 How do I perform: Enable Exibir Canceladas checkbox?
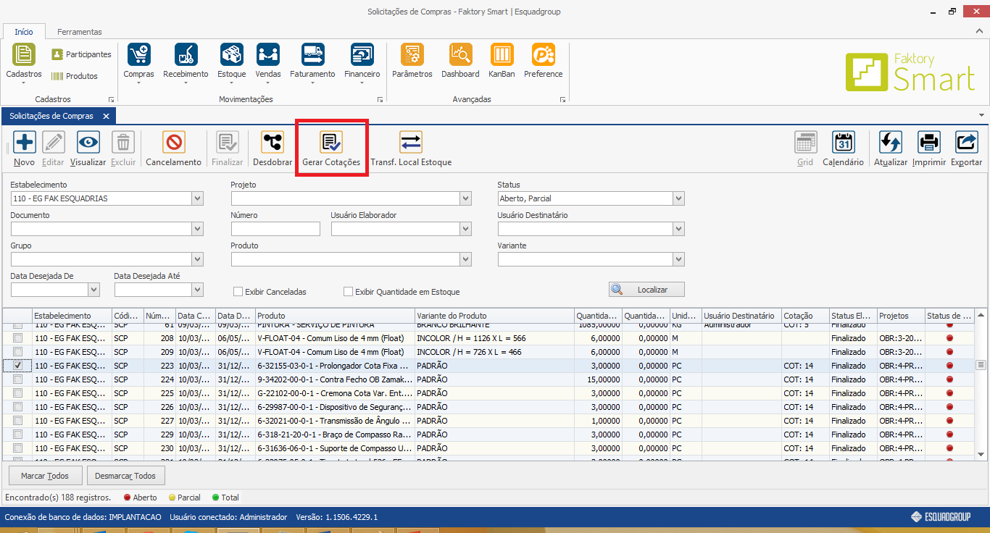[x=238, y=292]
